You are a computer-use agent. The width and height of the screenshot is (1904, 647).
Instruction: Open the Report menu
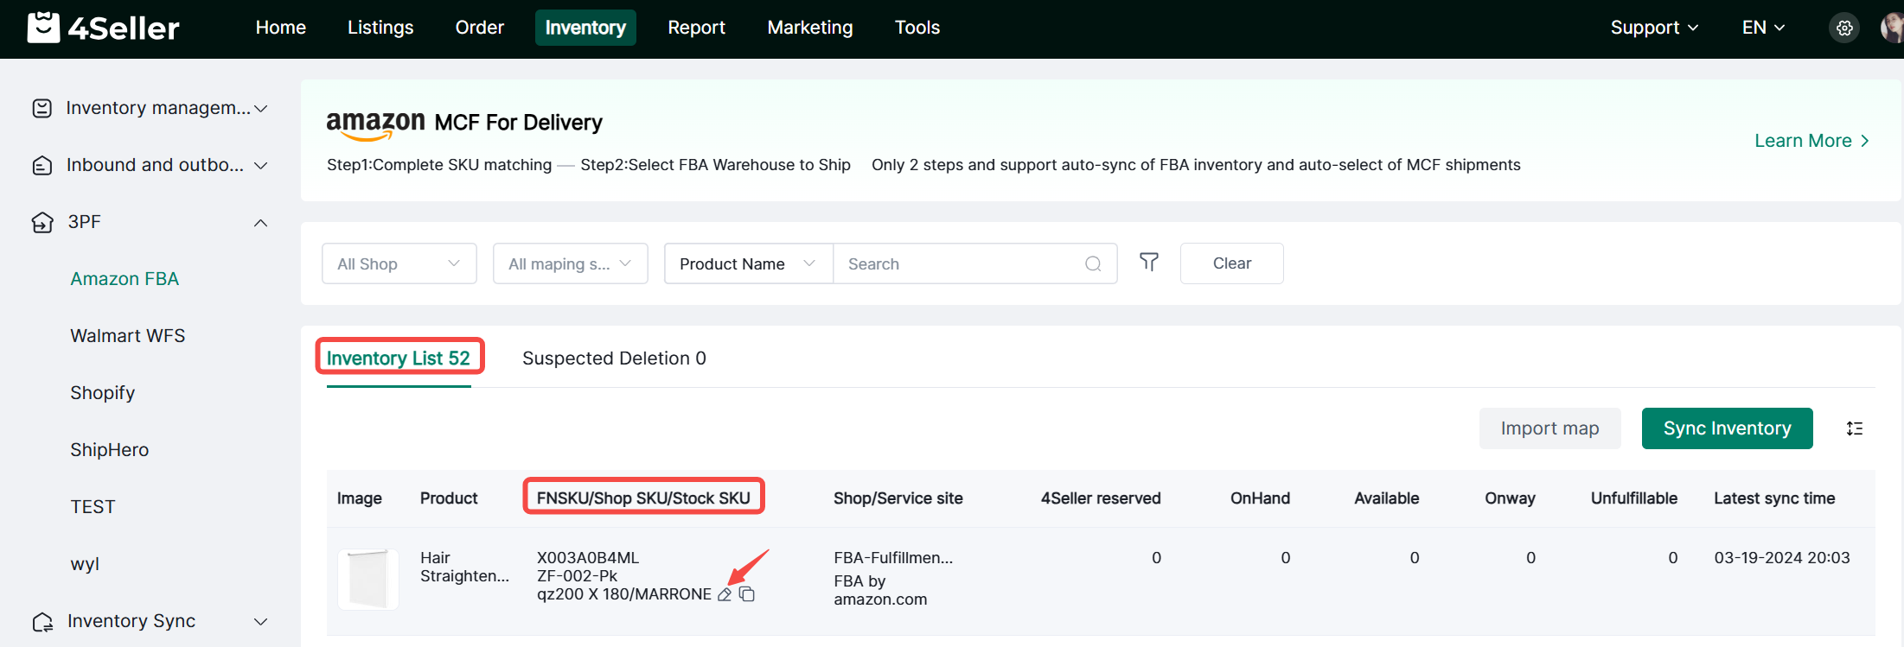696,28
